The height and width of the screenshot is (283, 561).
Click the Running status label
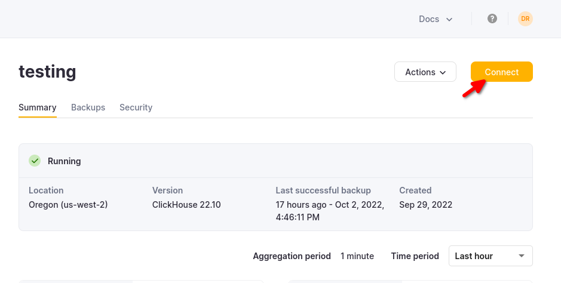pos(64,161)
